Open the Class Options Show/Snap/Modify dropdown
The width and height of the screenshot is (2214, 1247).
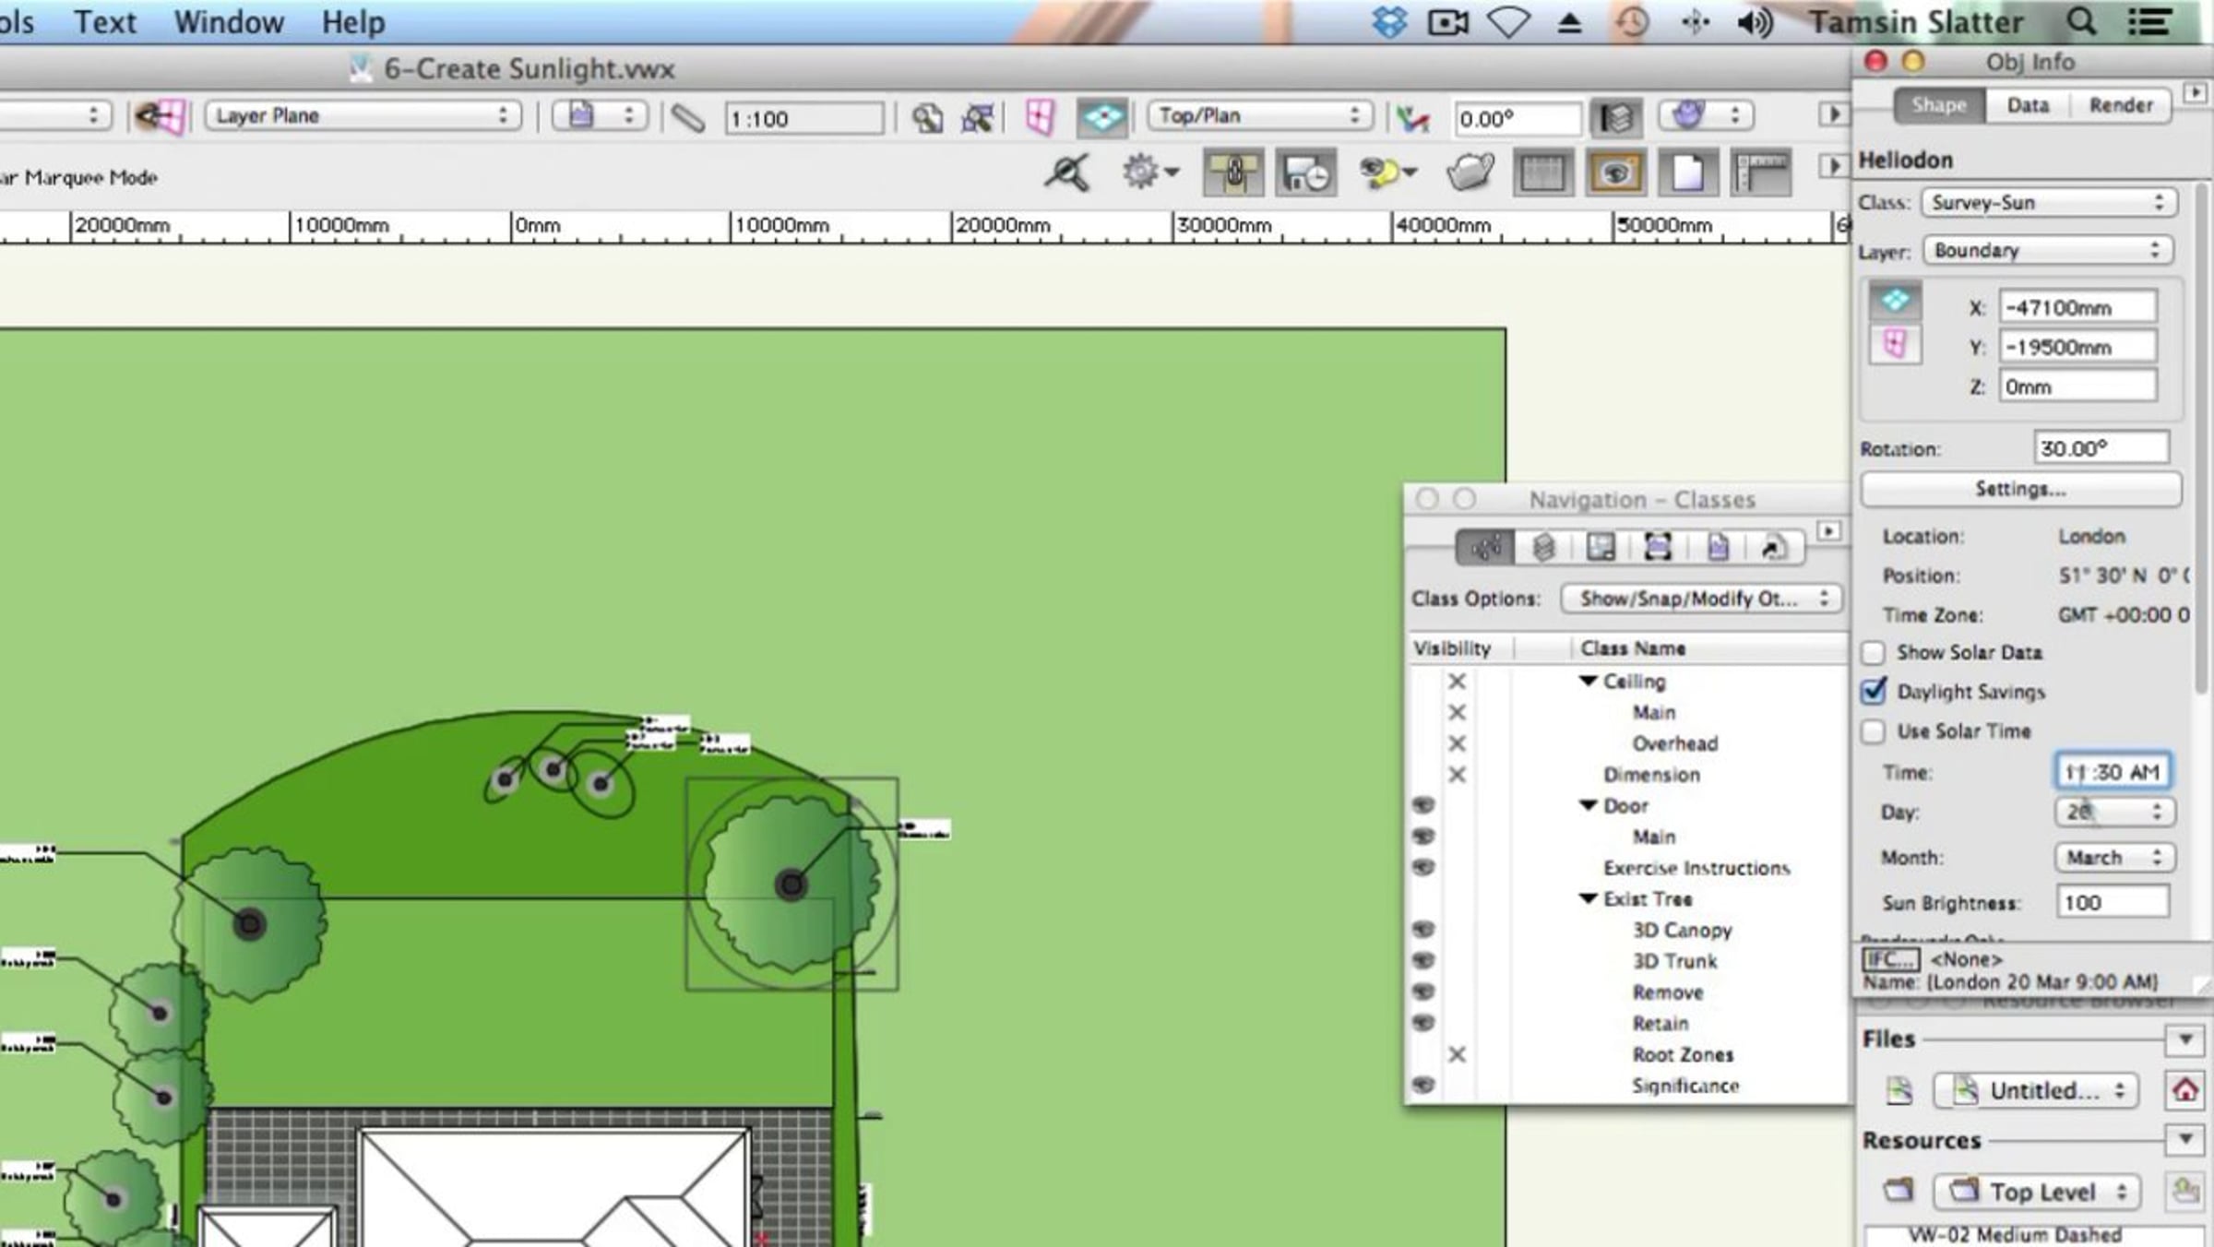(x=1702, y=599)
